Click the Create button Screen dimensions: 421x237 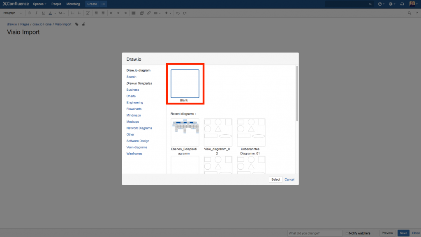point(92,4)
